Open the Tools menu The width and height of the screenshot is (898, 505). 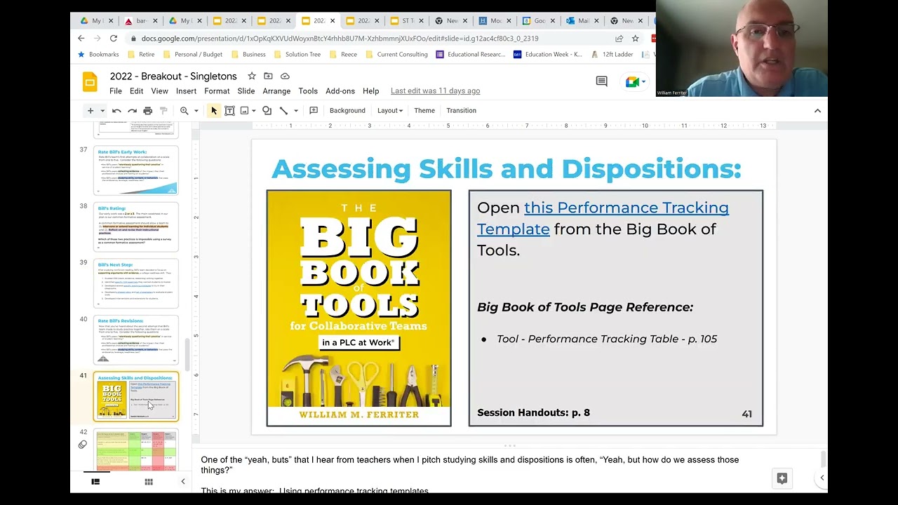[308, 91]
